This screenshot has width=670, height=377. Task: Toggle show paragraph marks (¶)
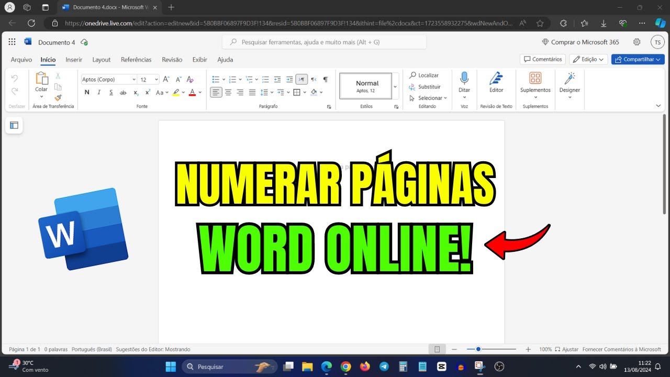tap(326, 80)
